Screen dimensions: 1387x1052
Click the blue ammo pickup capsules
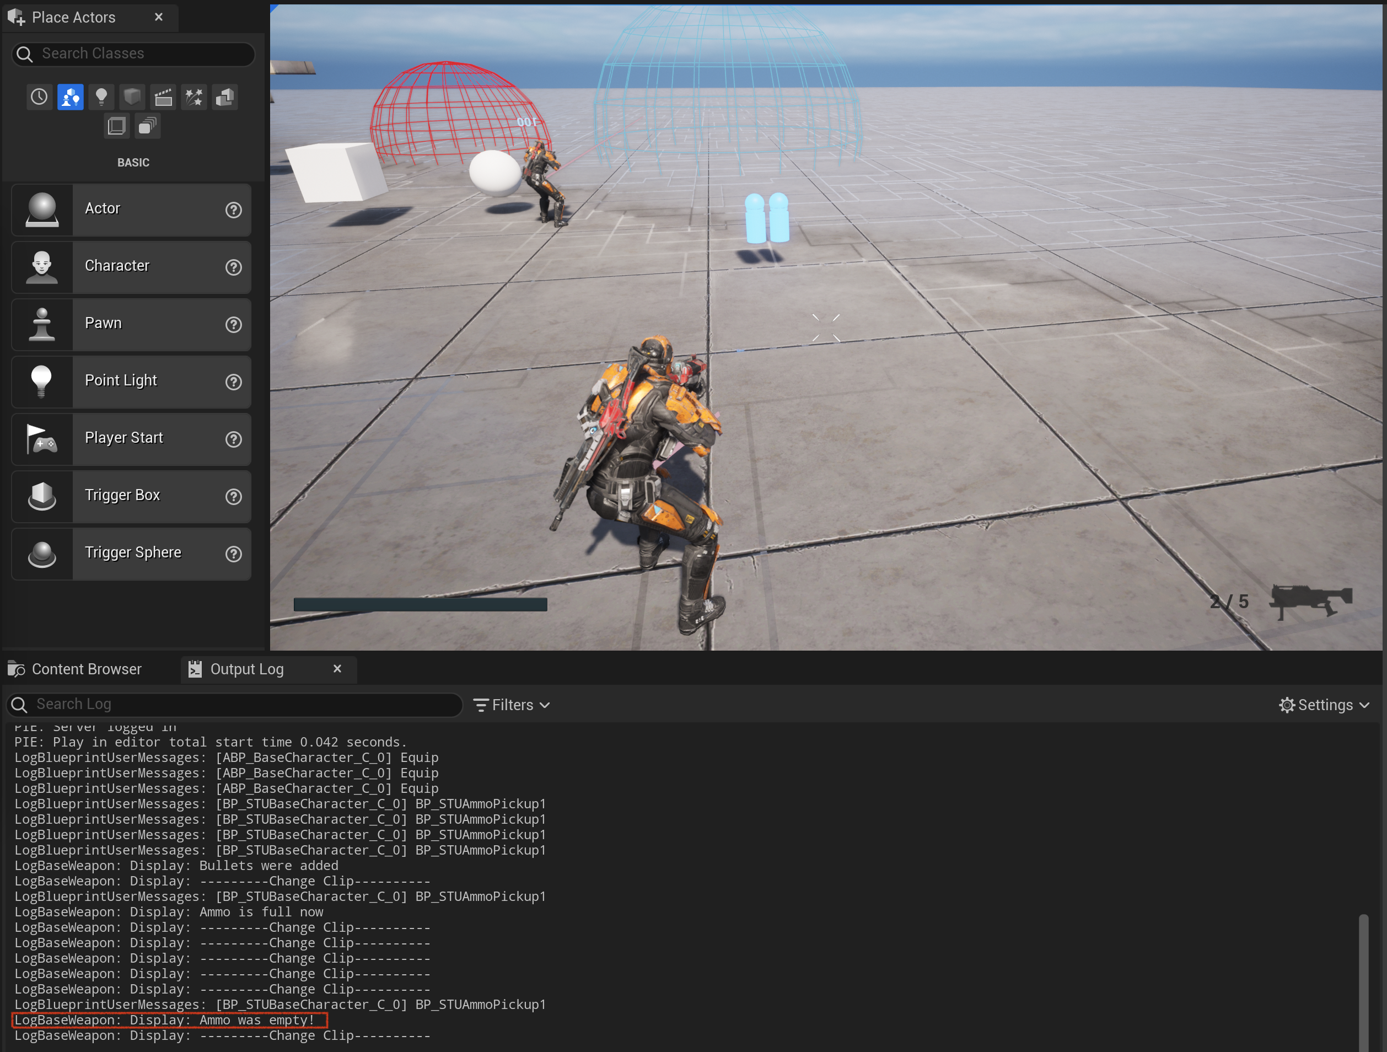767,218
